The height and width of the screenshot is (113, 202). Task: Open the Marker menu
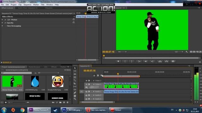[x=36, y=5]
